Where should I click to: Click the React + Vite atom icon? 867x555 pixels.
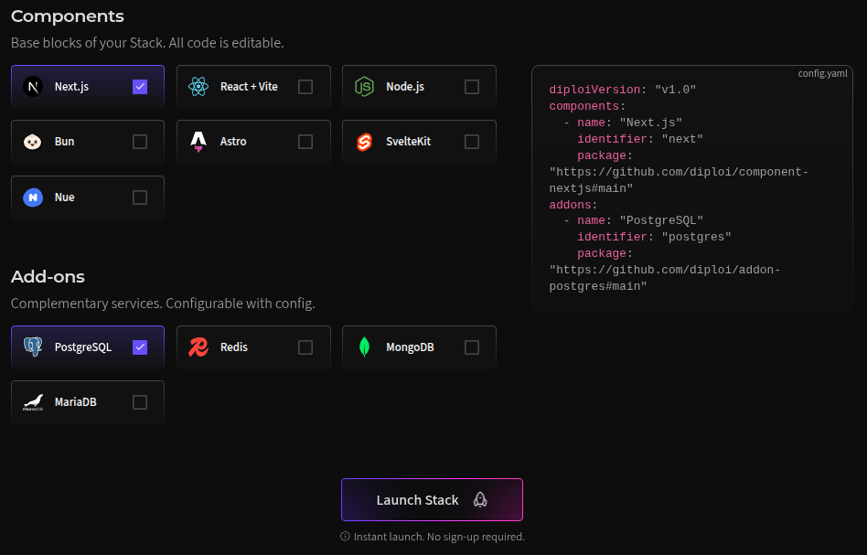coord(198,87)
